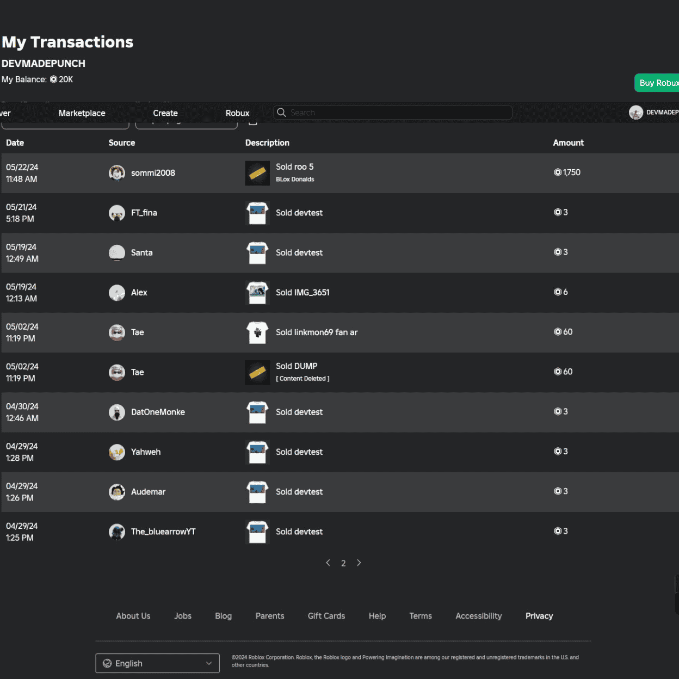Open the Privacy footer link
This screenshot has height=679, width=679.
point(539,616)
